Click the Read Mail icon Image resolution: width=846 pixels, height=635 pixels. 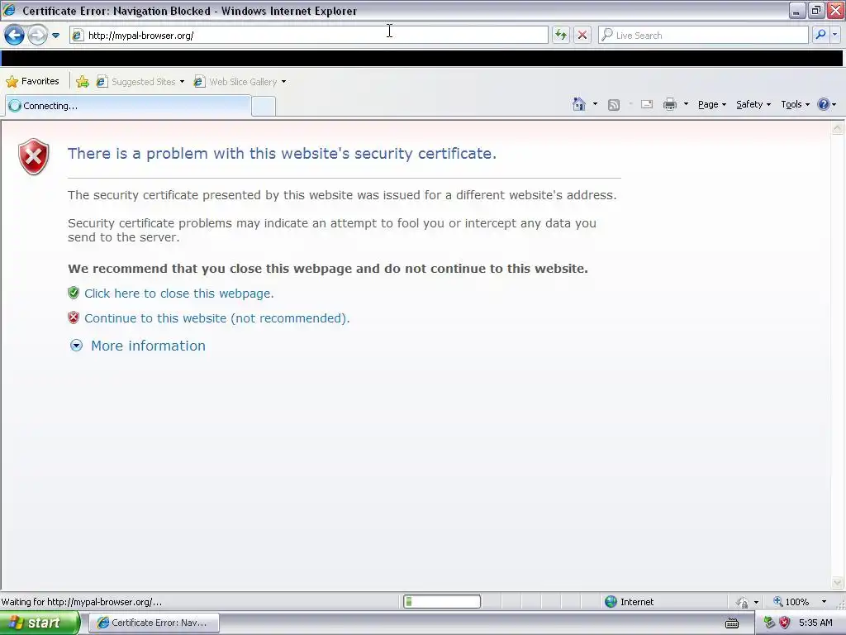coord(647,105)
